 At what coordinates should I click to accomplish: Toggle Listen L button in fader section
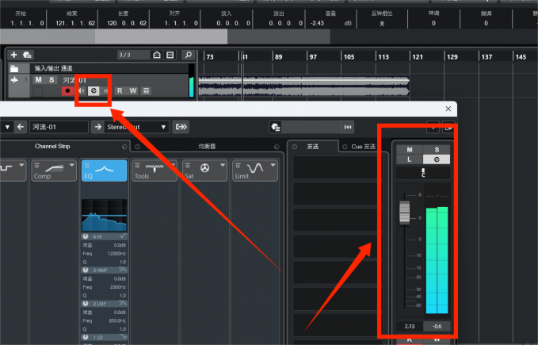[410, 159]
